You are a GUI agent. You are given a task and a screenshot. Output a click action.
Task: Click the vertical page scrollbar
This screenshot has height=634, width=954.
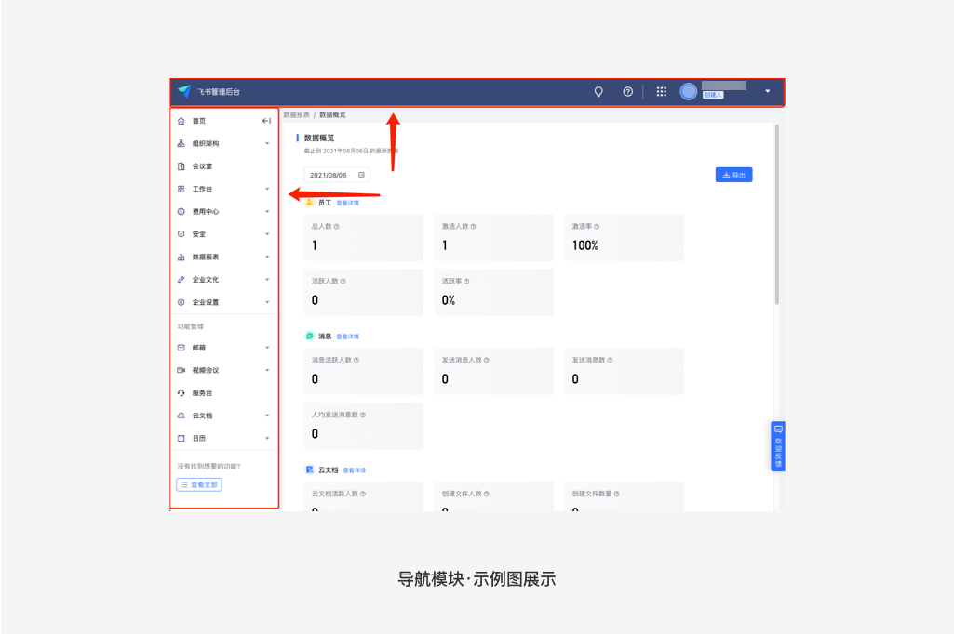coord(777,215)
